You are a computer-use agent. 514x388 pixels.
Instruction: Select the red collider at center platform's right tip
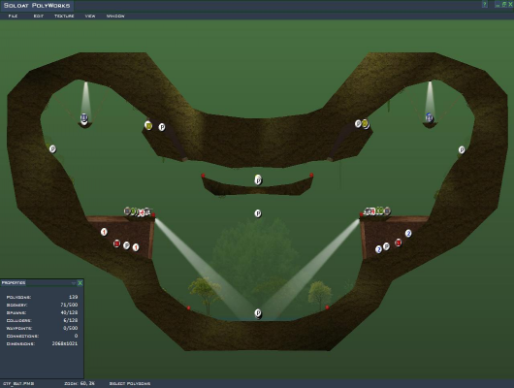311,175
